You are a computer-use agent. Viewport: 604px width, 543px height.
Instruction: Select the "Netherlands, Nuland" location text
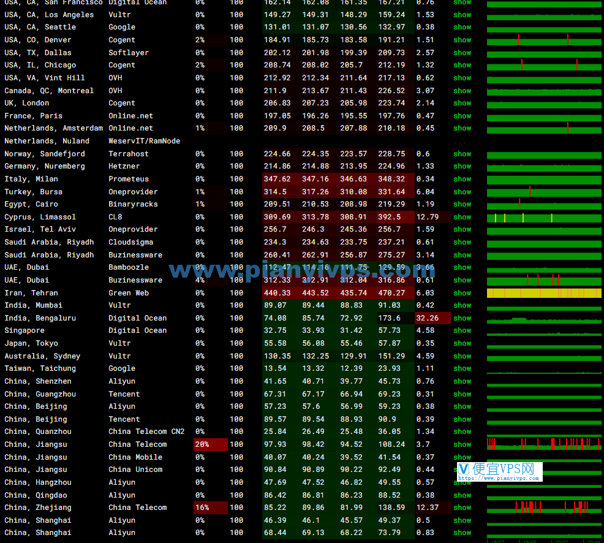tap(47, 141)
